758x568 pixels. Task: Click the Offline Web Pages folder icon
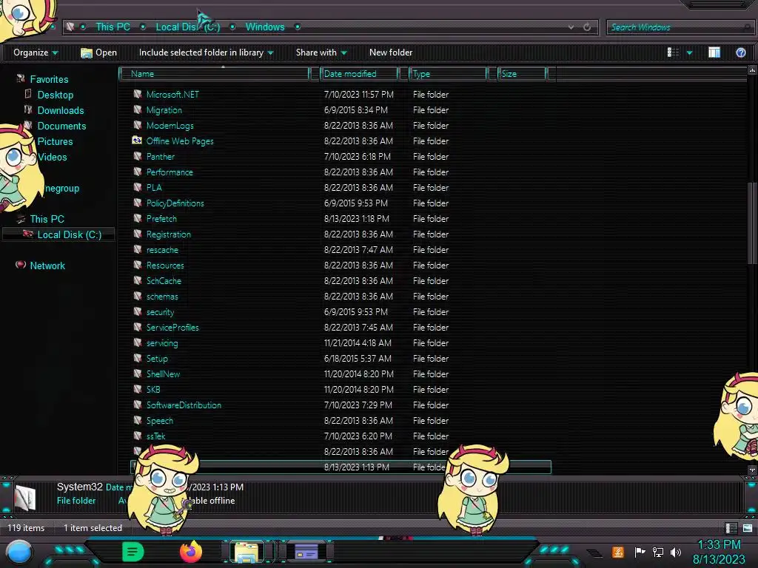(137, 141)
